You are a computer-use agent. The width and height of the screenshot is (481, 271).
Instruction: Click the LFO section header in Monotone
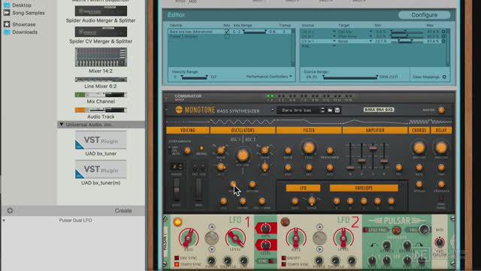tap(303, 188)
